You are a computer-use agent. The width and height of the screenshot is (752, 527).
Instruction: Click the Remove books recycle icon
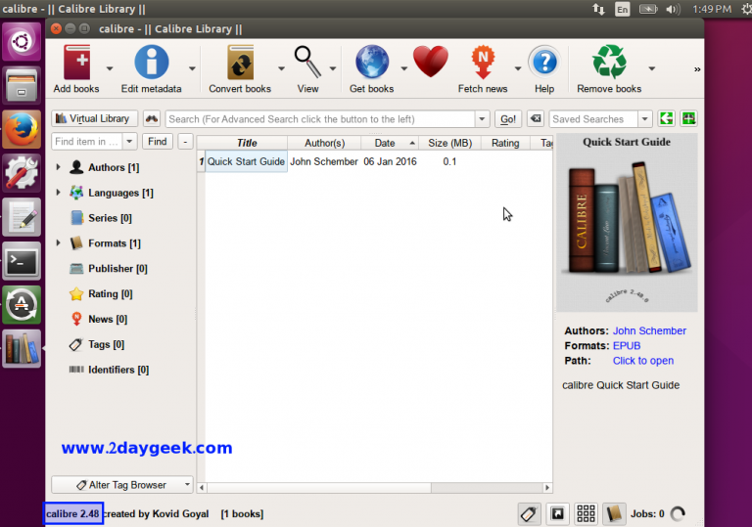tap(609, 63)
